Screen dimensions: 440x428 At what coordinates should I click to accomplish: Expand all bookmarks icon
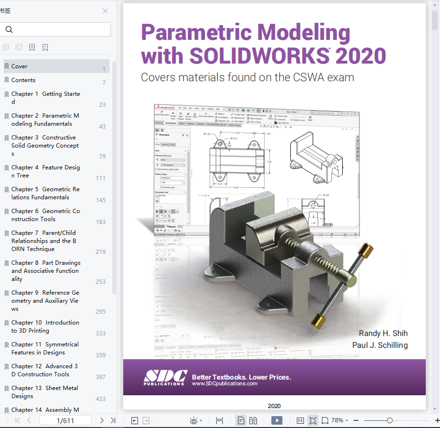click(x=6, y=47)
